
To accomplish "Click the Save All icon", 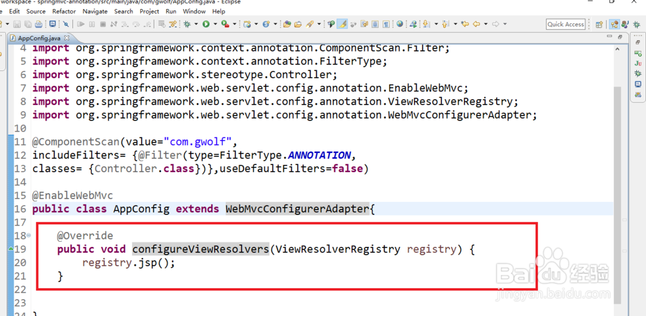I will point(28,25).
